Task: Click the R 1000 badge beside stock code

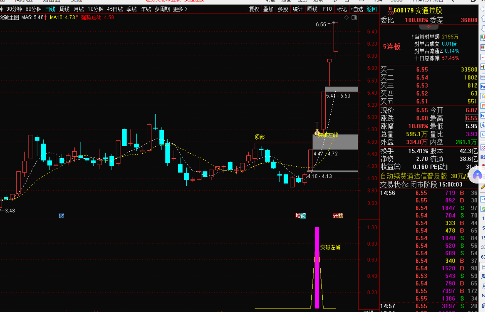Action: (x=390, y=11)
